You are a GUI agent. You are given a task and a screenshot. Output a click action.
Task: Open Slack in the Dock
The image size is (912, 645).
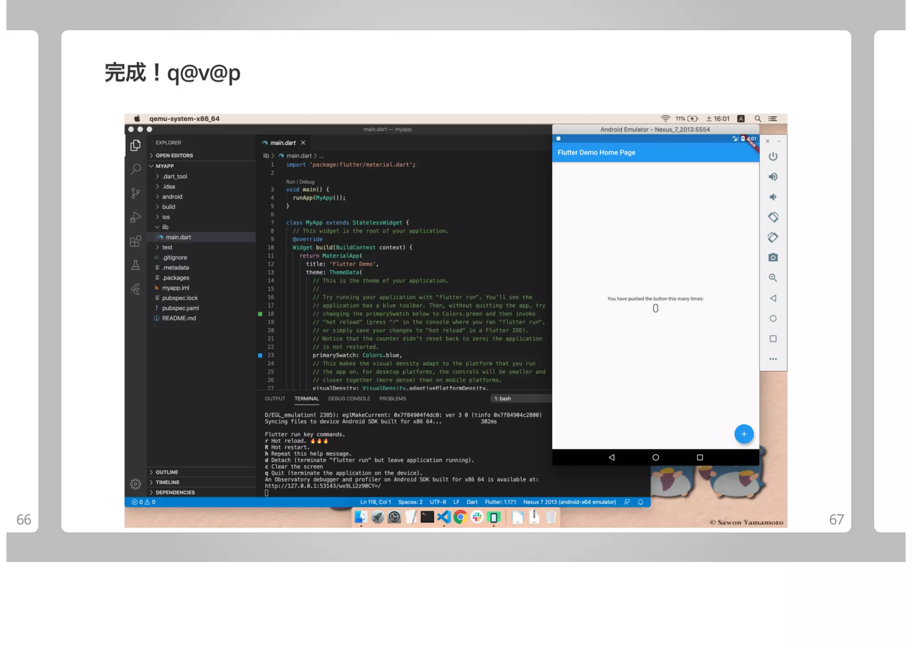(477, 517)
